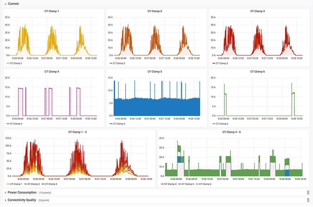313x207 pixels.
Task: Click green color swatch in CT Clamp 6 panel legend
Action: [x=214, y=124]
